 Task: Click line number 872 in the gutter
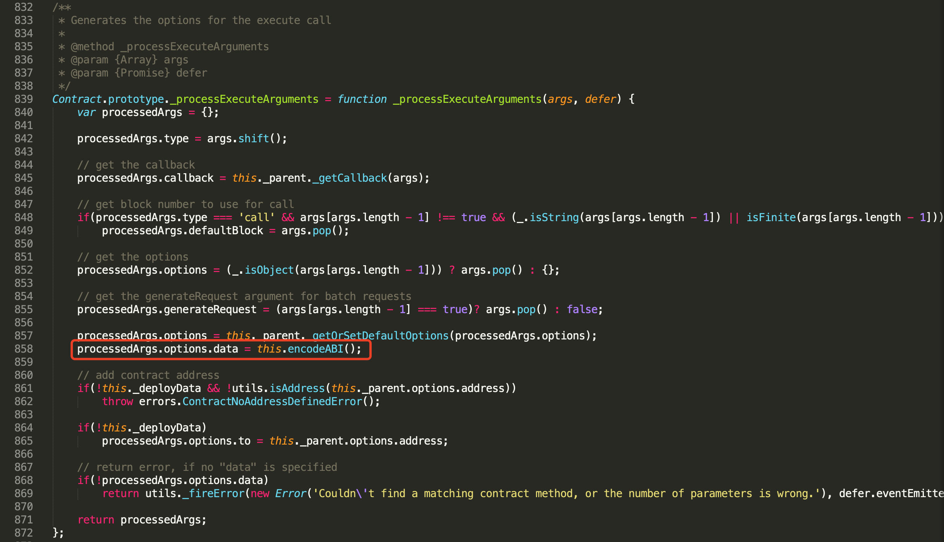pyautogui.click(x=24, y=533)
